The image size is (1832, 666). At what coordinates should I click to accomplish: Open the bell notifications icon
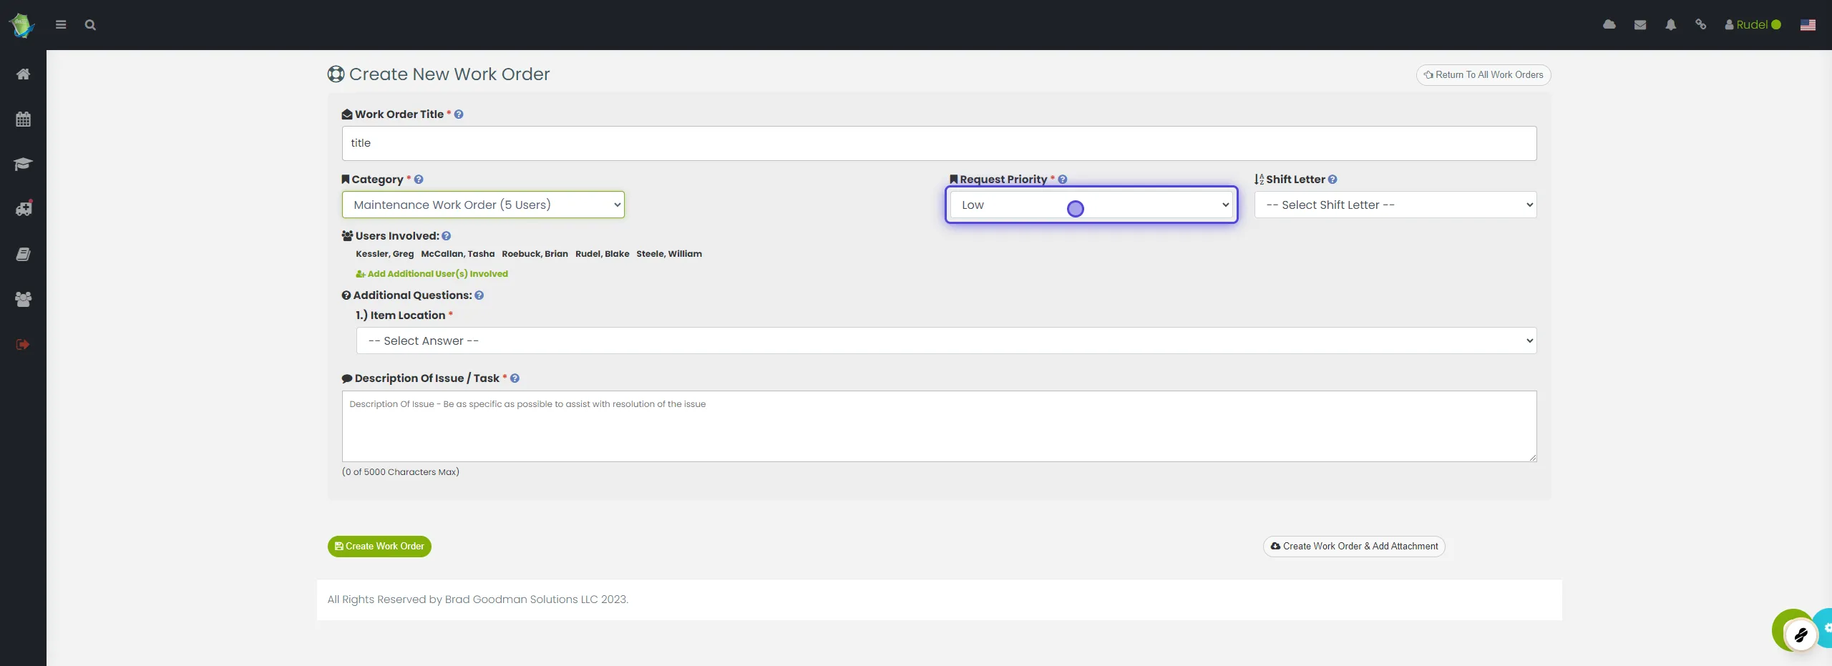1670,25
